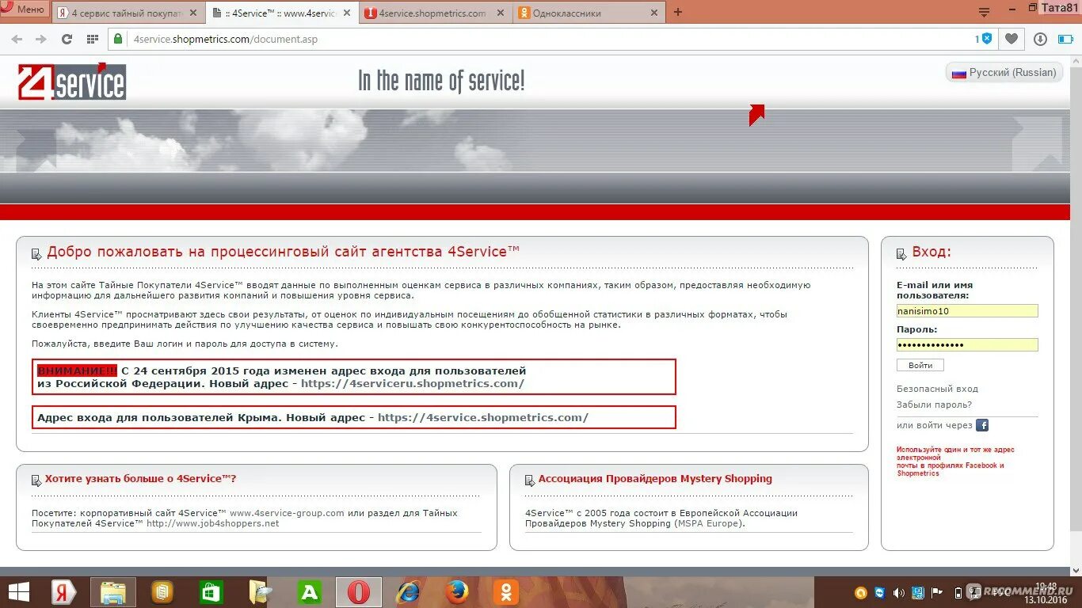The image size is (1082, 608).
Task: Open the MSPA Europe link
Action: pos(708,523)
